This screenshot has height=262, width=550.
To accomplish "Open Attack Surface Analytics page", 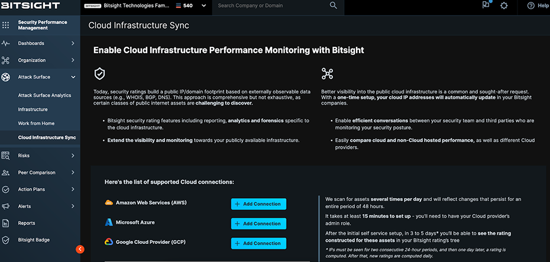I will (x=44, y=95).
